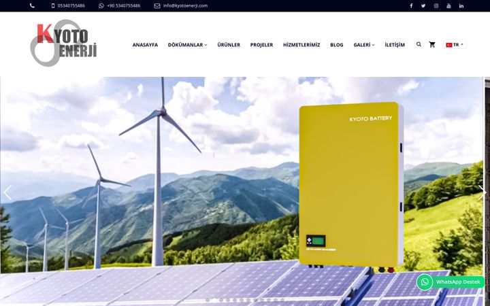The height and width of the screenshot is (306, 490).
Task: Open the Facebook page icon
Action: (x=411, y=5)
